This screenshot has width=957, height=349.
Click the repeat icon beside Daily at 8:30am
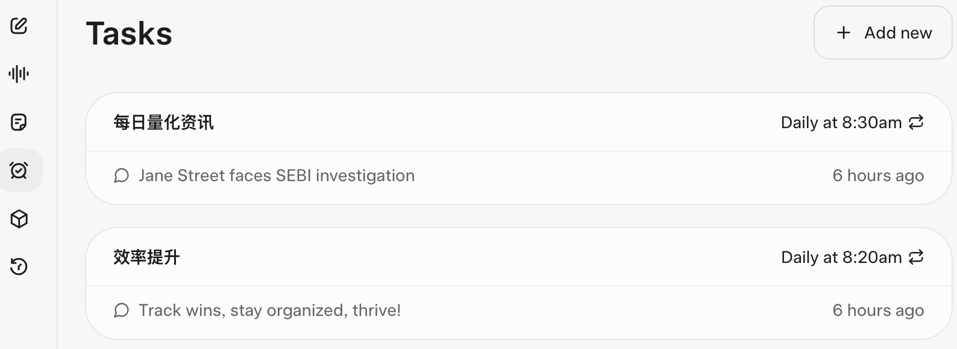[916, 122]
